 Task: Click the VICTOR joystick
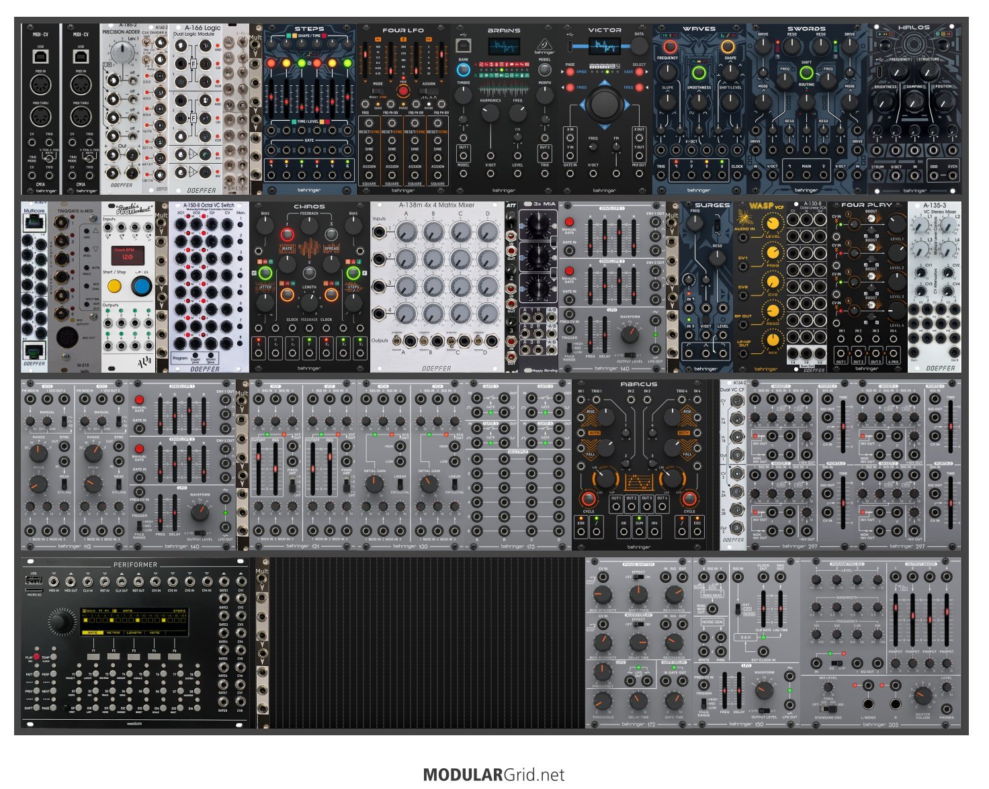click(x=604, y=105)
